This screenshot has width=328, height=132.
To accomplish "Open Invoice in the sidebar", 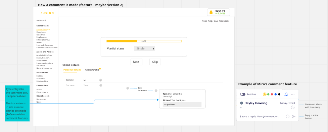I will [x=39, y=90].
